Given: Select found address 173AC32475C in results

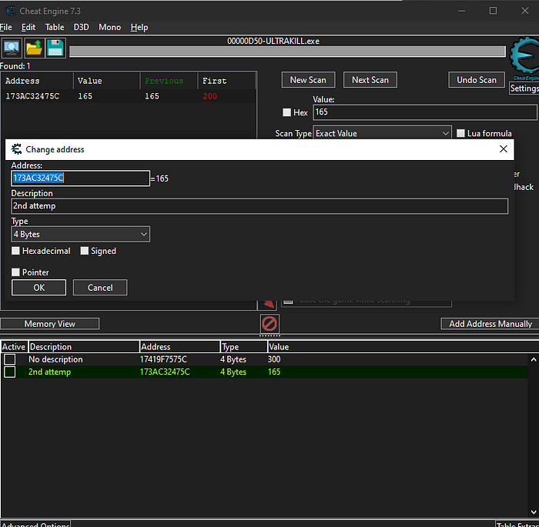Looking at the screenshot, I should coord(32,96).
